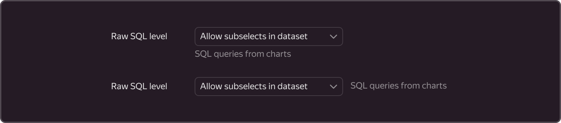The image size is (561, 123).
Task: Toggle the lower Raw SQL level select arrow
Action: (333, 87)
